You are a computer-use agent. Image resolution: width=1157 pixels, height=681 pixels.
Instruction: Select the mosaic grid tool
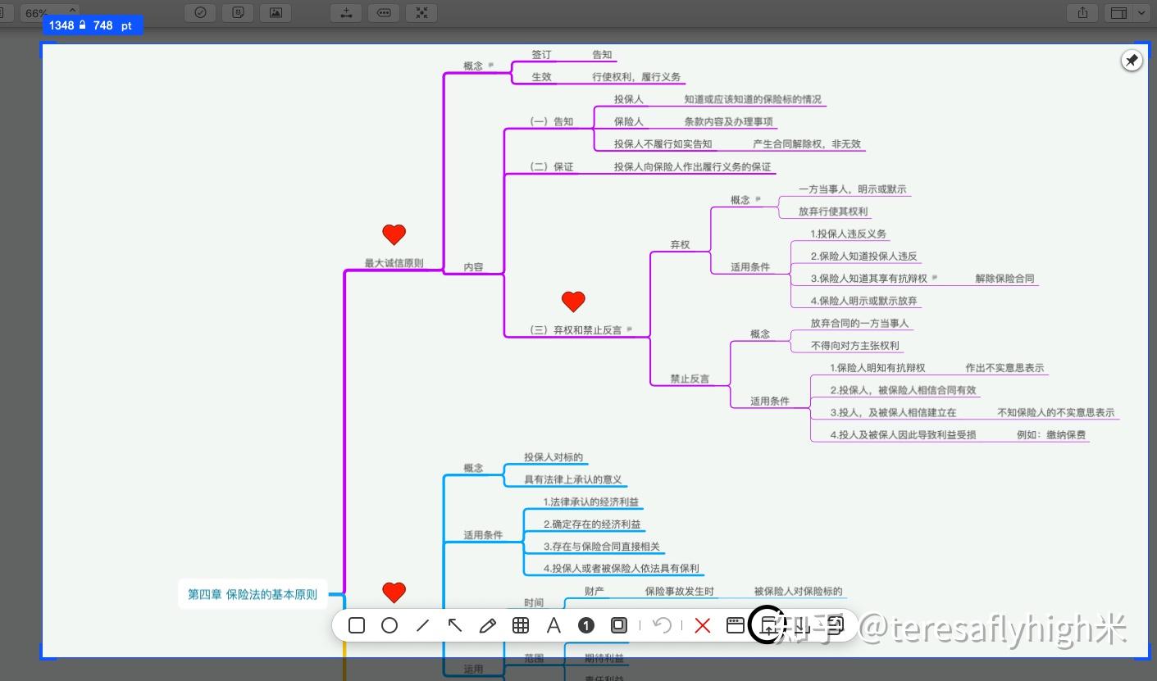pos(520,625)
